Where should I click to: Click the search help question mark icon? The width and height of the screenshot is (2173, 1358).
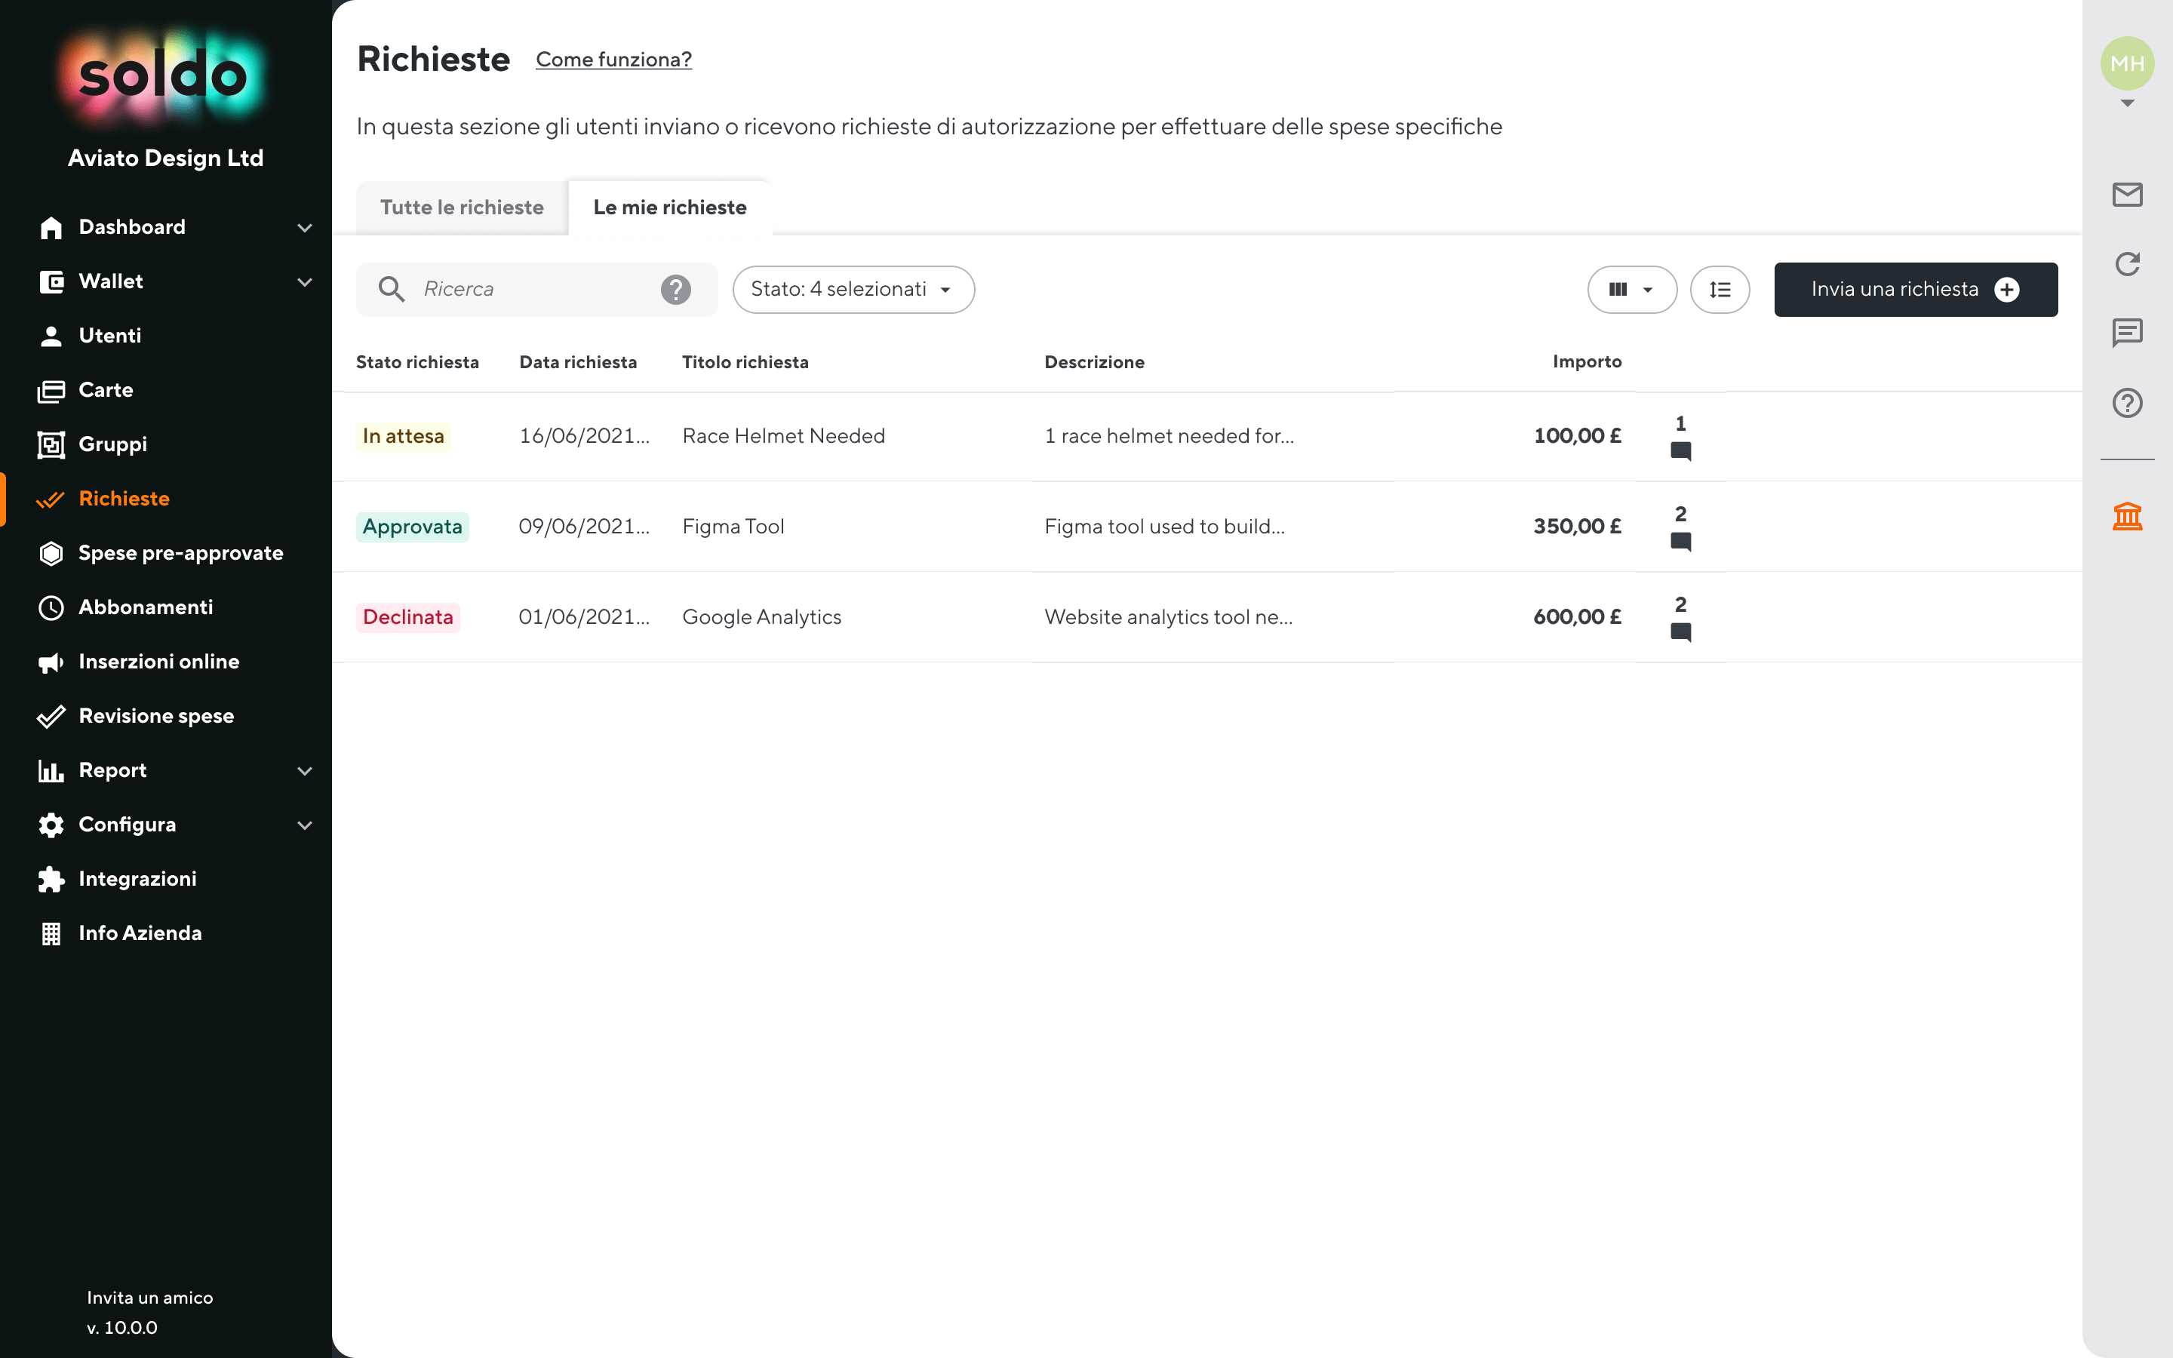click(675, 289)
